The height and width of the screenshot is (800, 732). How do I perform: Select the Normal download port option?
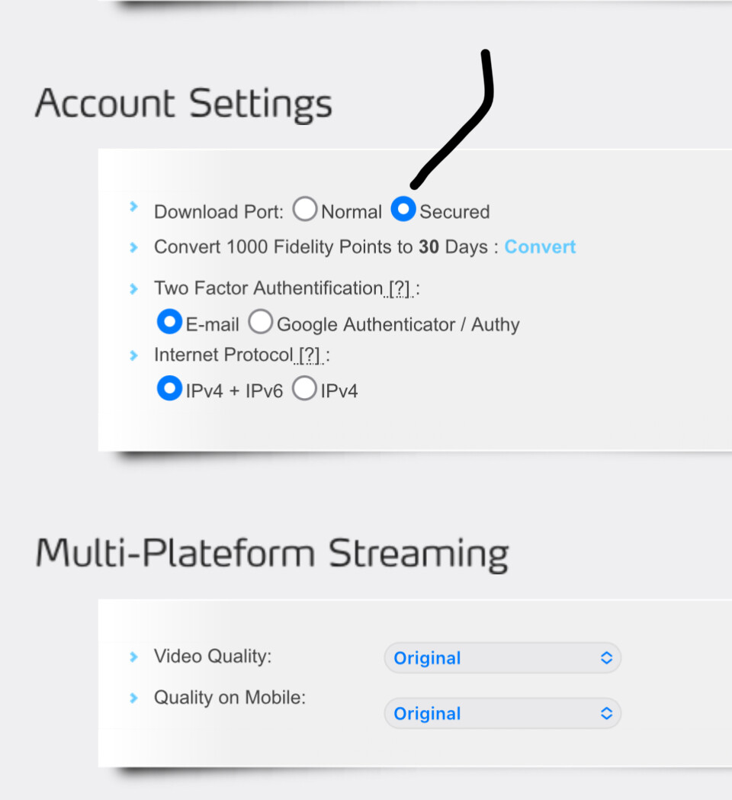[305, 209]
